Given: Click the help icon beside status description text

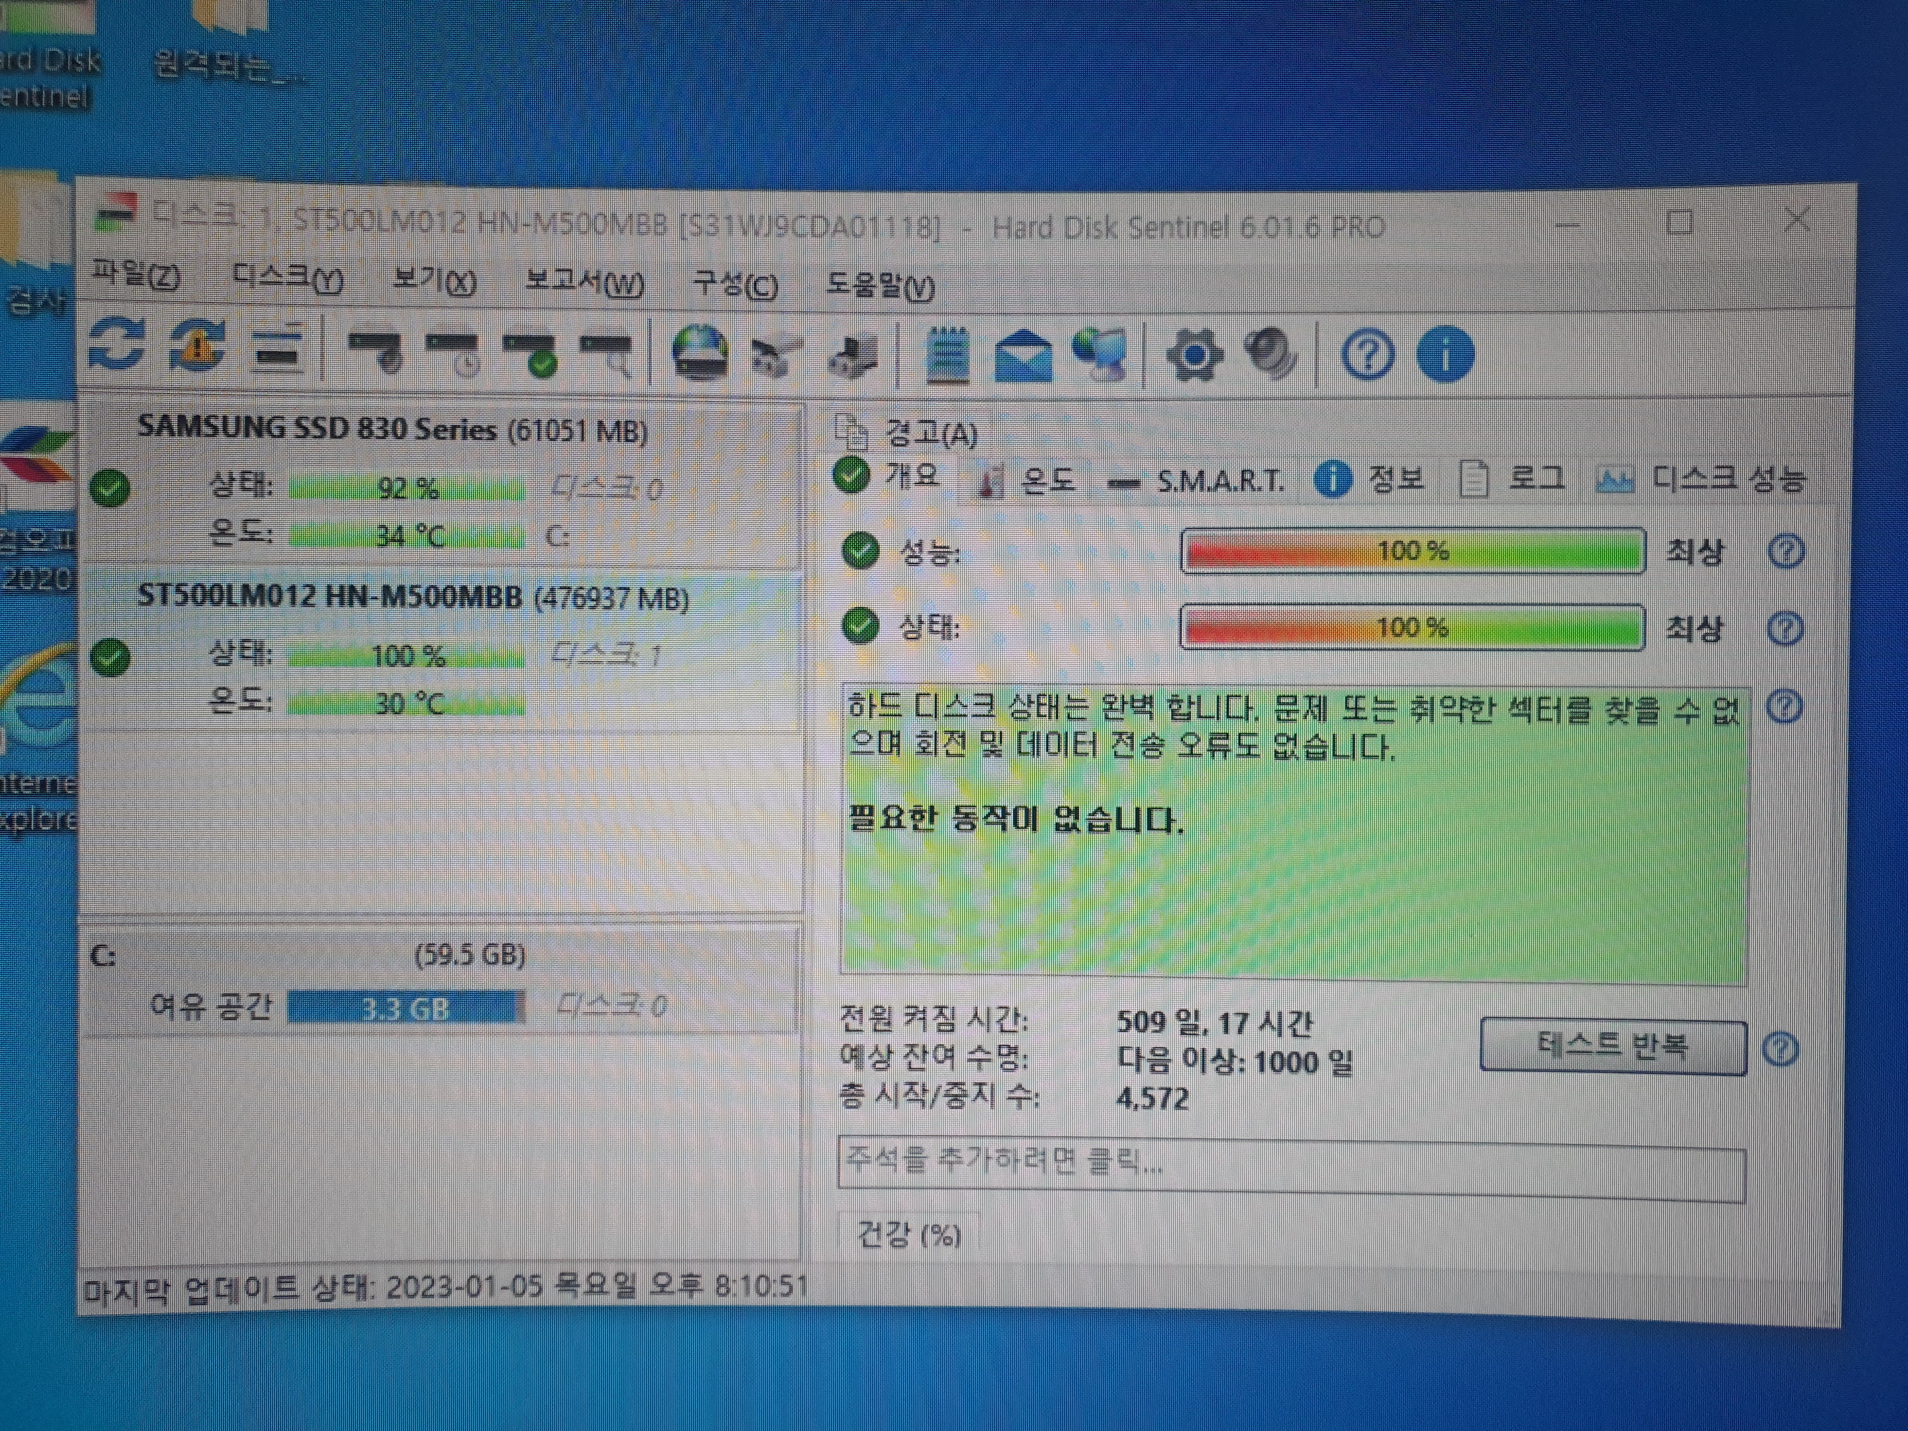Looking at the screenshot, I should (1784, 707).
